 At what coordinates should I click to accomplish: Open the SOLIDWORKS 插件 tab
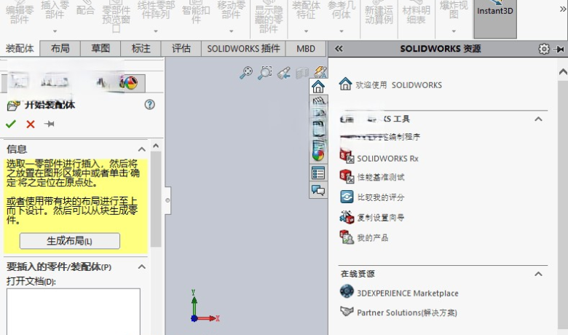point(243,49)
